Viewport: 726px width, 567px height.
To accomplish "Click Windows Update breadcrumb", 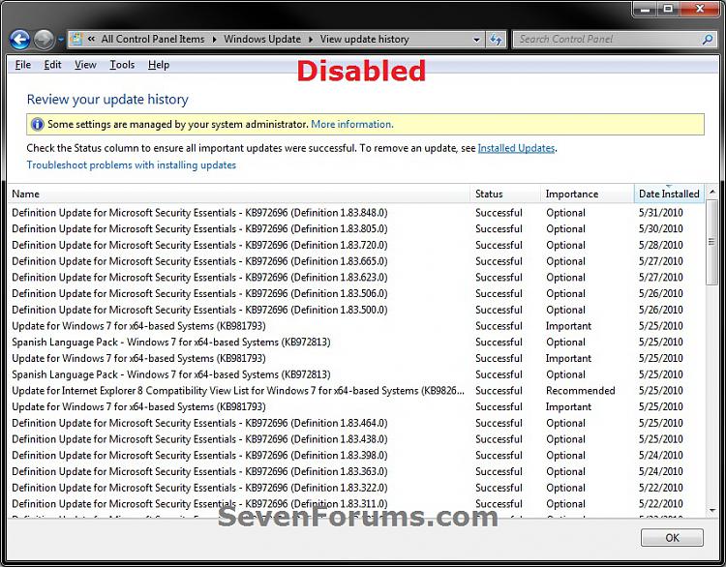I will [262, 40].
